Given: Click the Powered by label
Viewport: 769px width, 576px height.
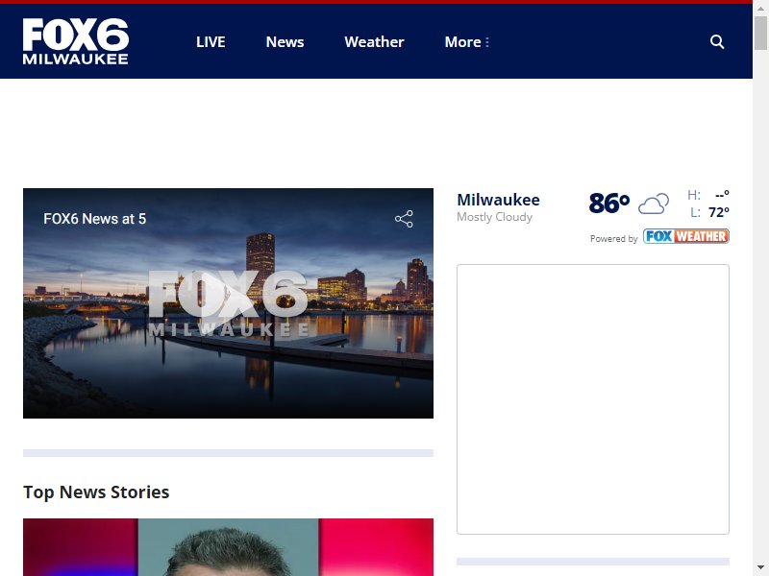Looking at the screenshot, I should coord(613,238).
